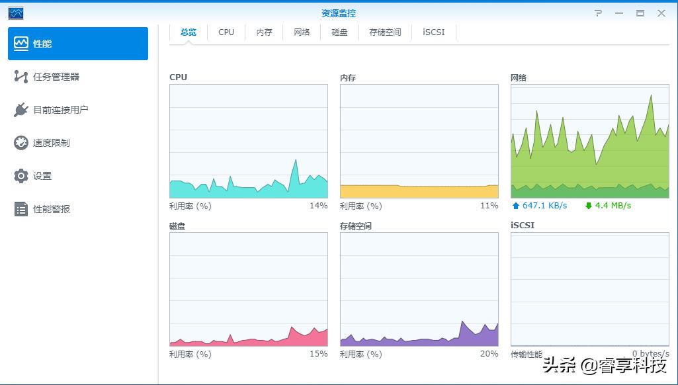This screenshot has width=678, height=385.
Task: Open the 存储空间 storage space tab
Action: (384, 31)
